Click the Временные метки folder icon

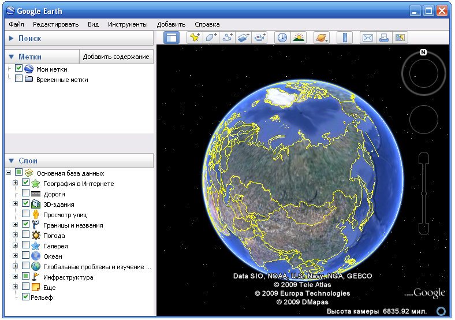pyautogui.click(x=29, y=79)
